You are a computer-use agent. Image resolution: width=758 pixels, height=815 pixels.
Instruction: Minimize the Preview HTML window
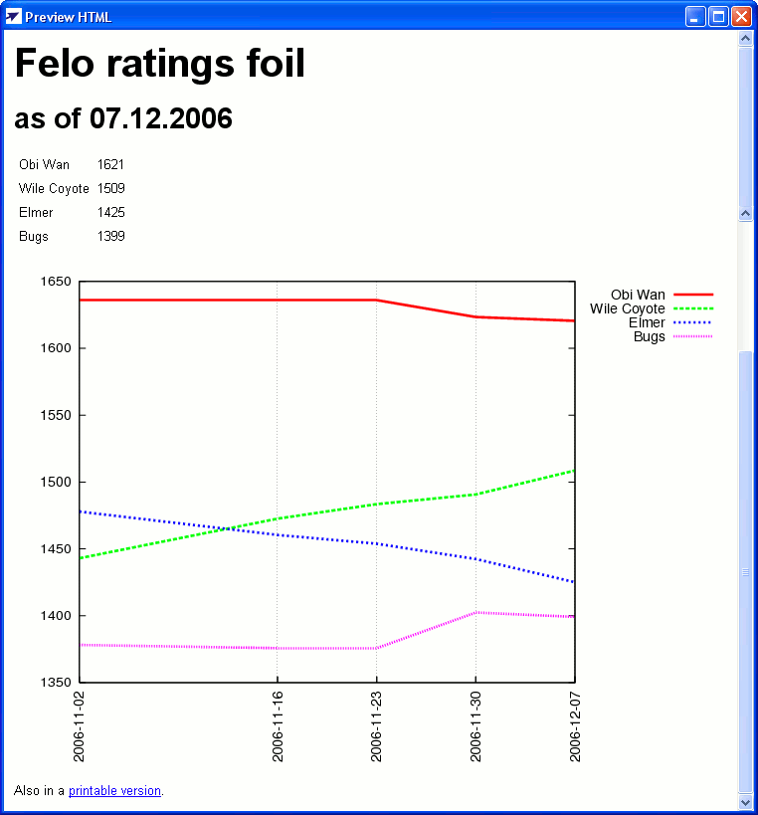click(695, 17)
